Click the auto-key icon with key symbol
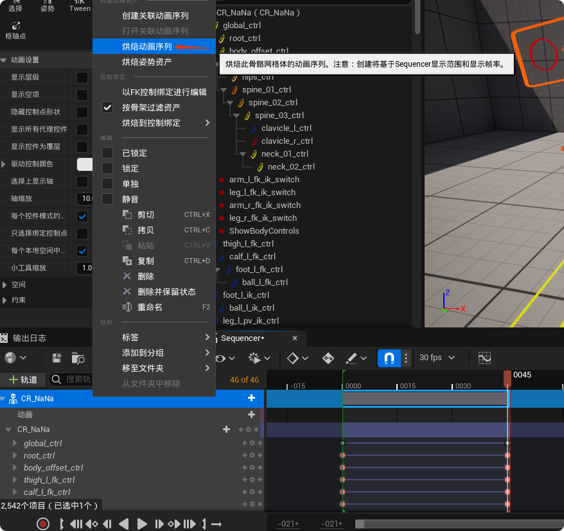The width and height of the screenshot is (564, 531). (x=328, y=358)
